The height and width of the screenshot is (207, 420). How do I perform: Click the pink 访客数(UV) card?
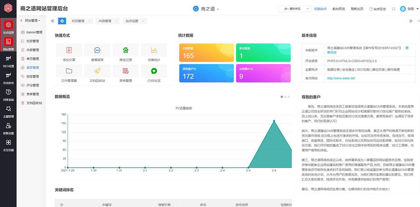pyautogui.click(x=263, y=73)
